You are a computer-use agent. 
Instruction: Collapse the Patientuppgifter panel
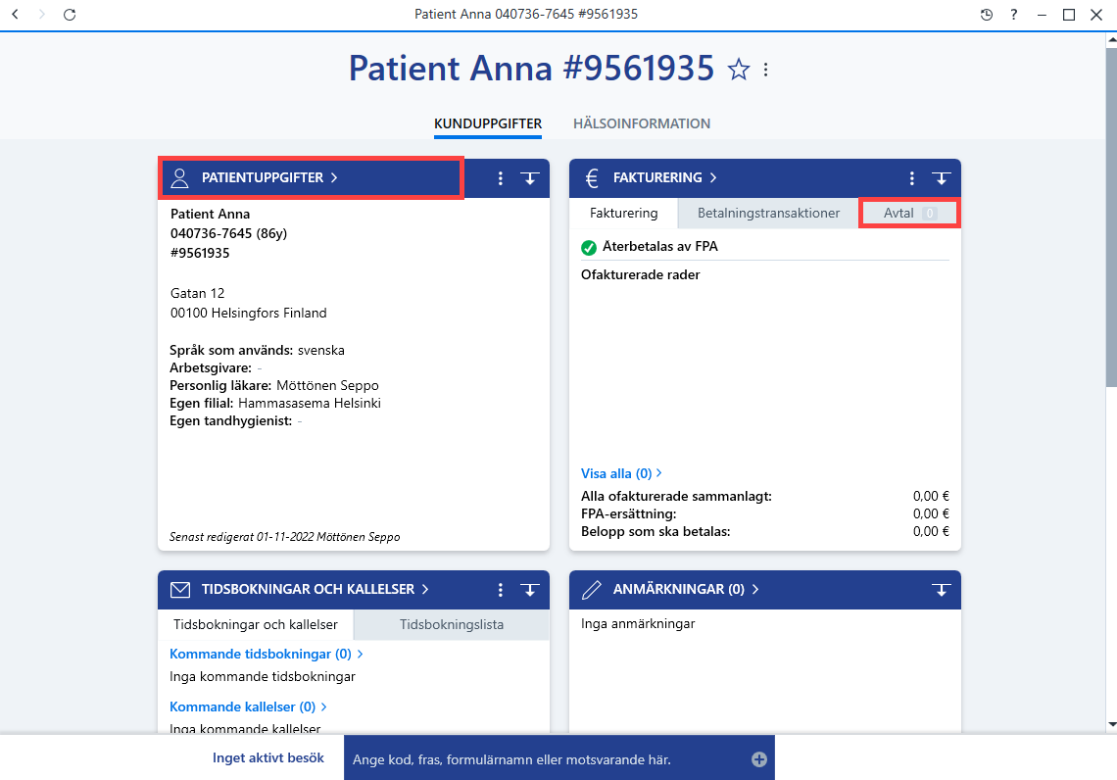[529, 178]
